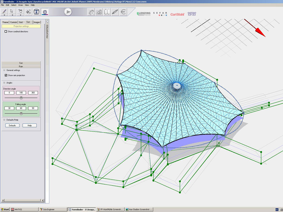This screenshot has height=212, width=283.
Task: Click the Defaults button
Action: pos(12,125)
